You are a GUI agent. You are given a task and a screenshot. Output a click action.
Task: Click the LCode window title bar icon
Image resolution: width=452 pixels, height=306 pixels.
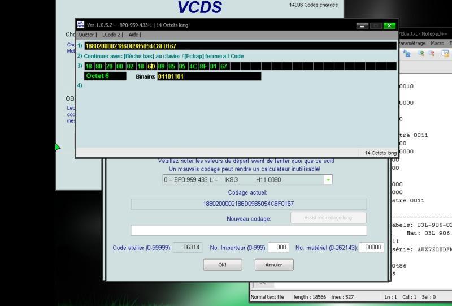tap(81, 25)
